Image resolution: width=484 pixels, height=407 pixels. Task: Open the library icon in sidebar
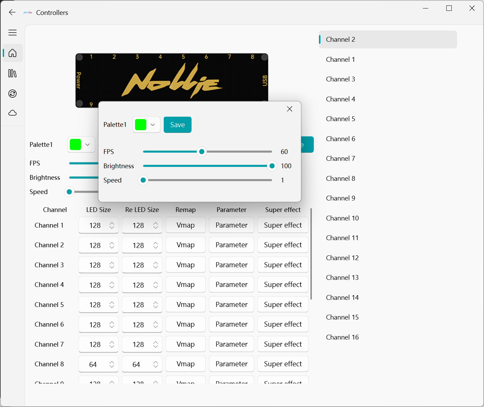coord(13,73)
